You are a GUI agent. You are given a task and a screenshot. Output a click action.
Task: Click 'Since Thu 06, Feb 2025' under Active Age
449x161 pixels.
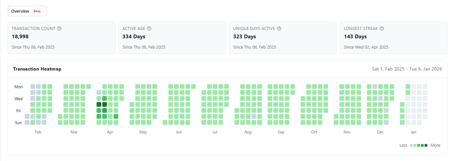pos(144,47)
